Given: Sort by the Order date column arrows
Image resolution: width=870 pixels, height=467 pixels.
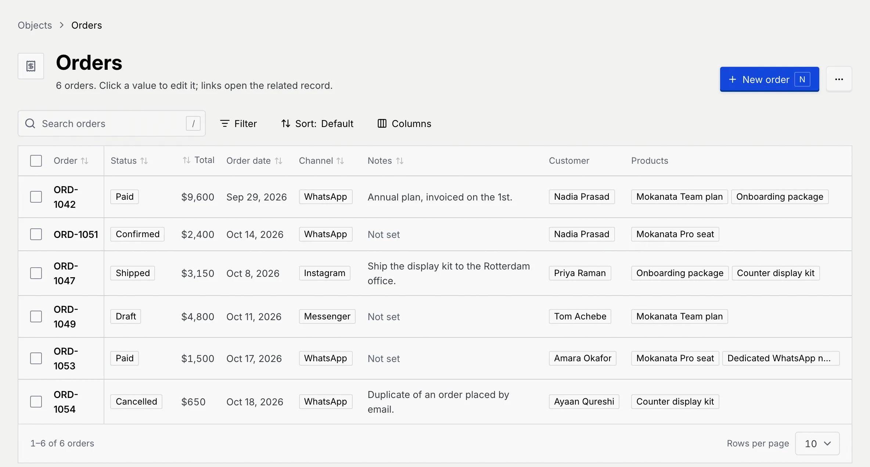Looking at the screenshot, I should pos(278,161).
